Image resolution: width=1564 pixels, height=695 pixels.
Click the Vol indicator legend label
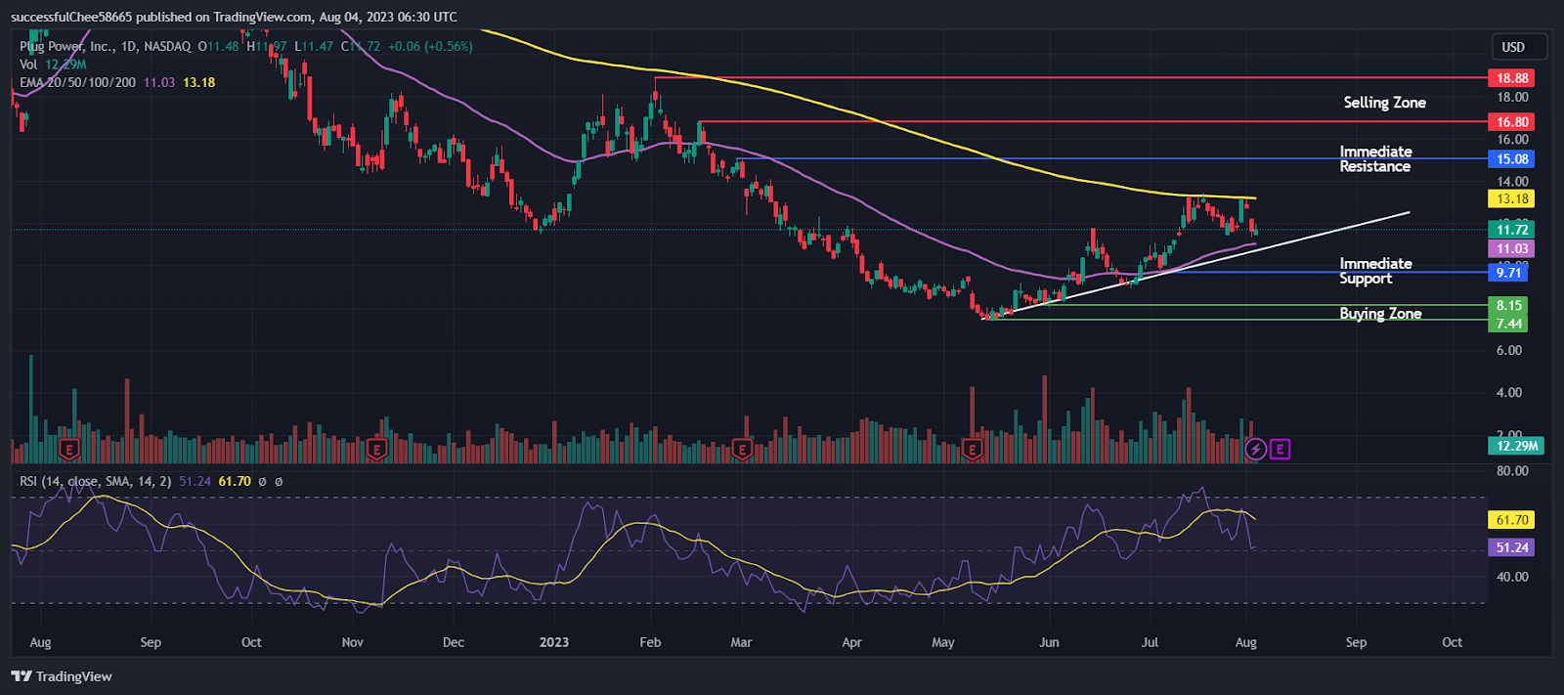point(28,65)
